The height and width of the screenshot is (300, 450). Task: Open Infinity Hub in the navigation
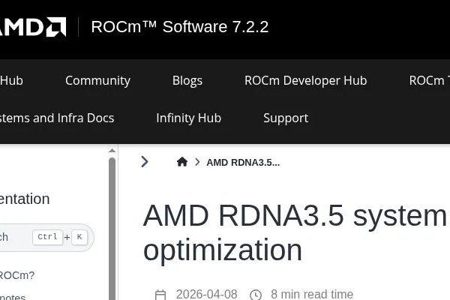(188, 118)
